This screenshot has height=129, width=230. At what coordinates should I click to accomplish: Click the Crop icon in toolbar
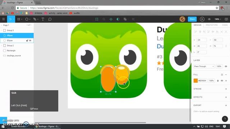pos(133,19)
